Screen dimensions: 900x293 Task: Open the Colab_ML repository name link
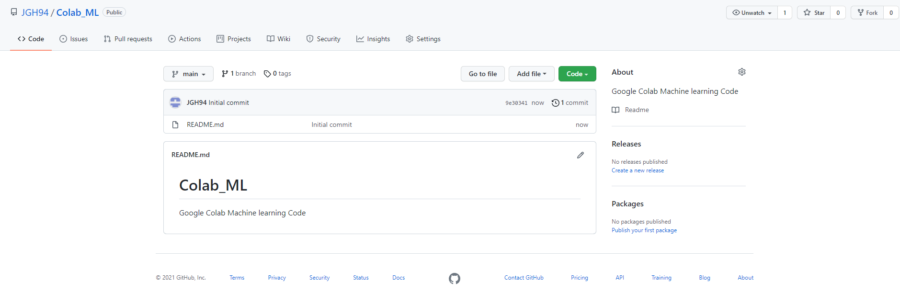pyautogui.click(x=78, y=12)
